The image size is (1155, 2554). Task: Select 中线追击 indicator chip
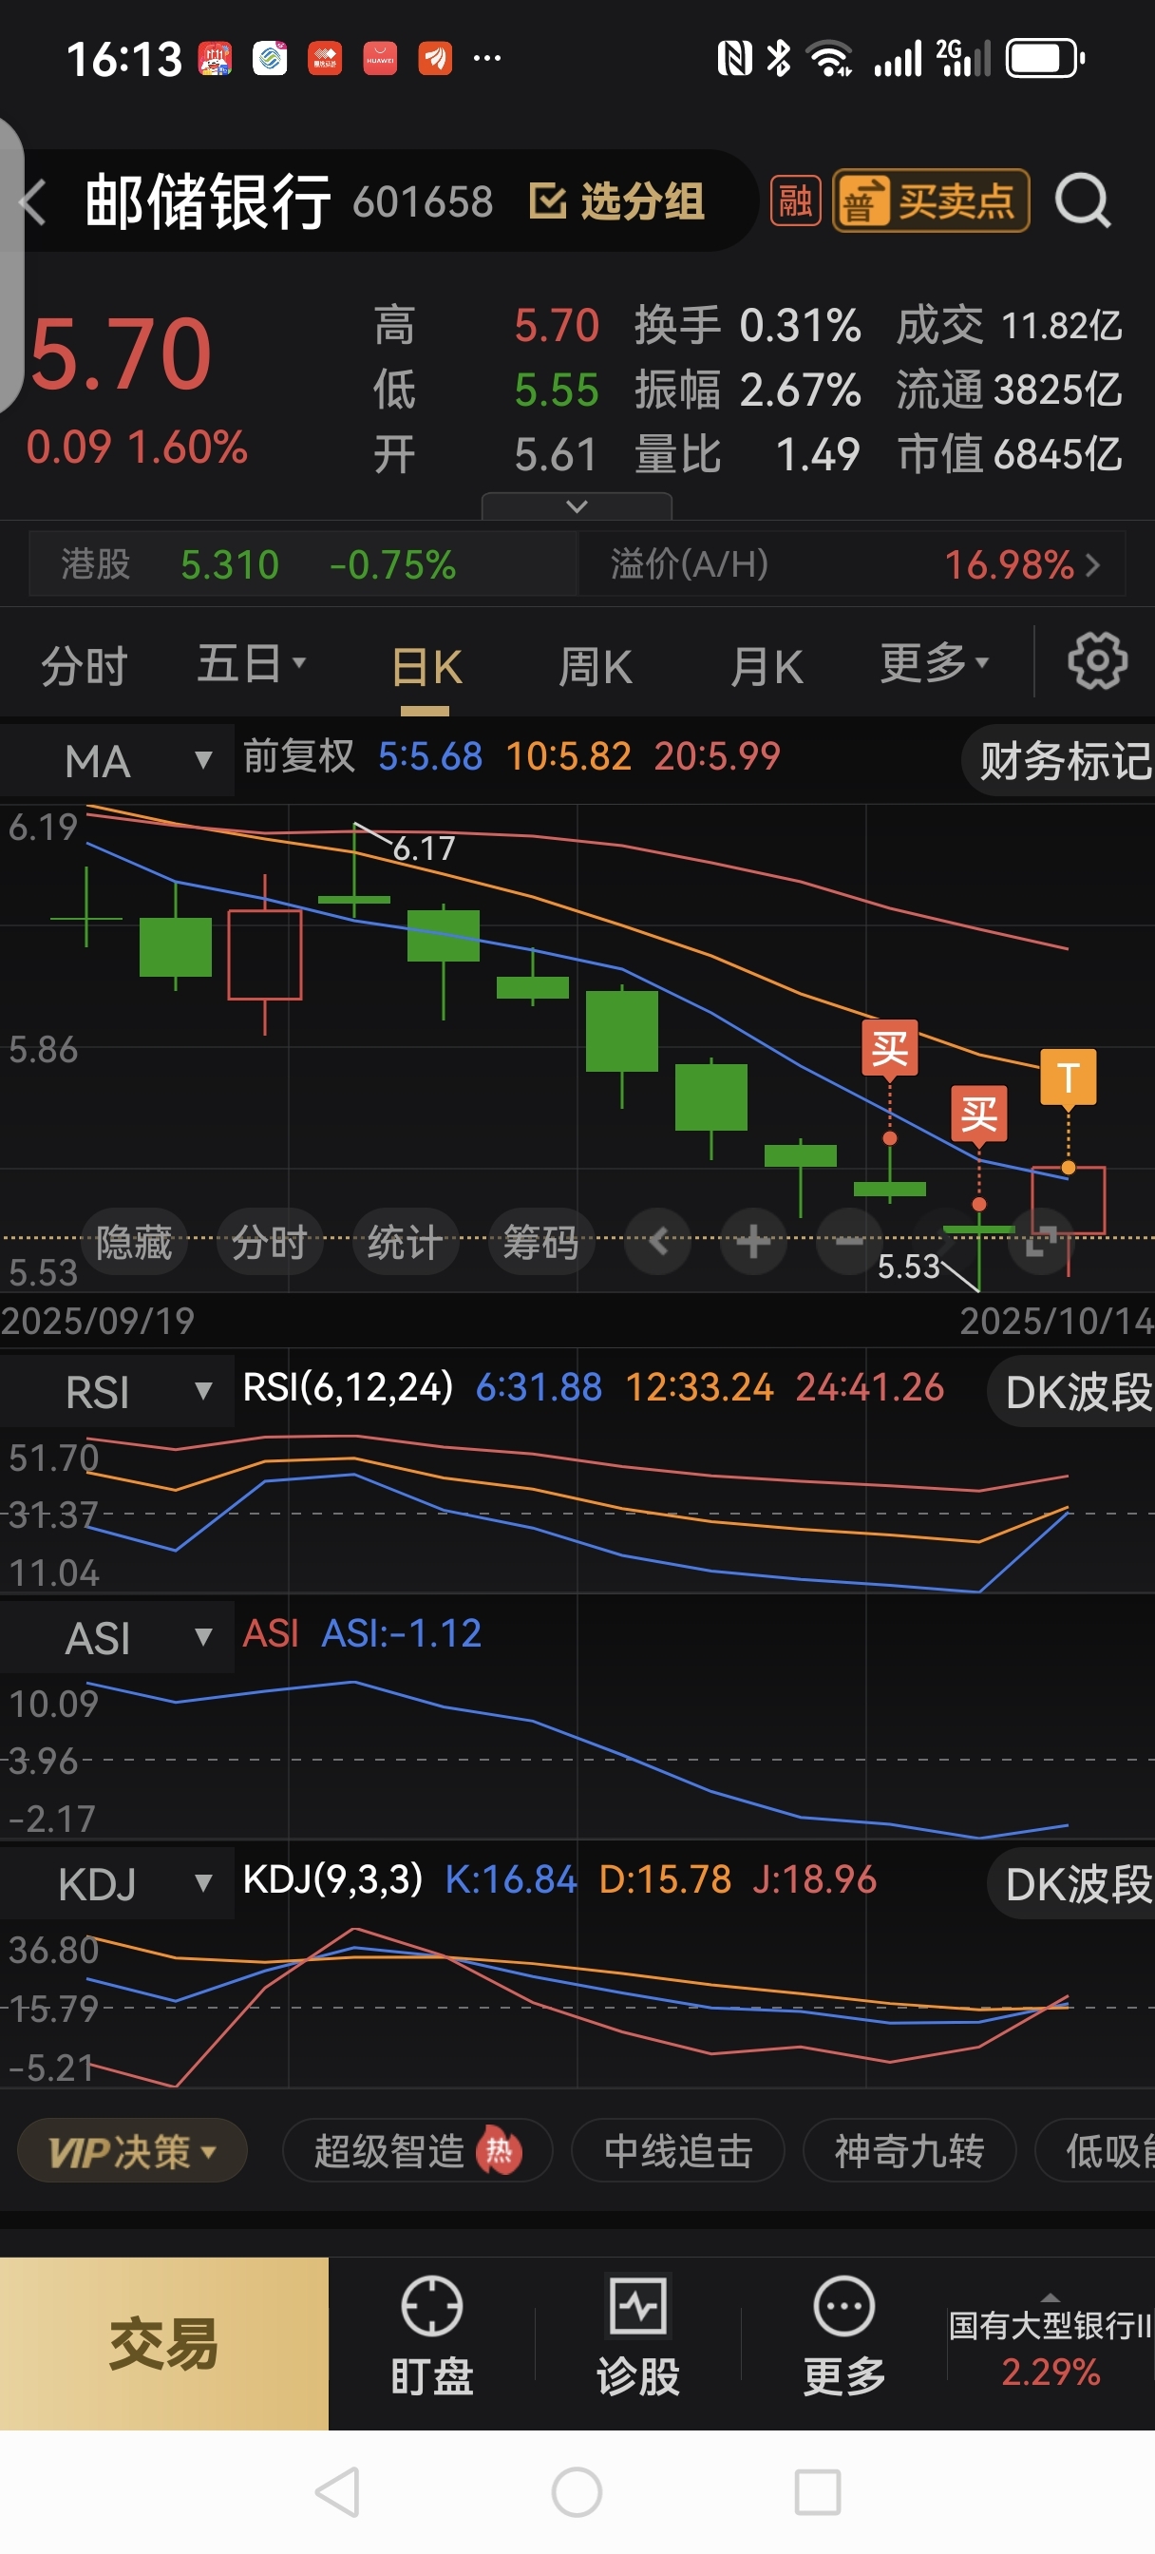tap(678, 2150)
